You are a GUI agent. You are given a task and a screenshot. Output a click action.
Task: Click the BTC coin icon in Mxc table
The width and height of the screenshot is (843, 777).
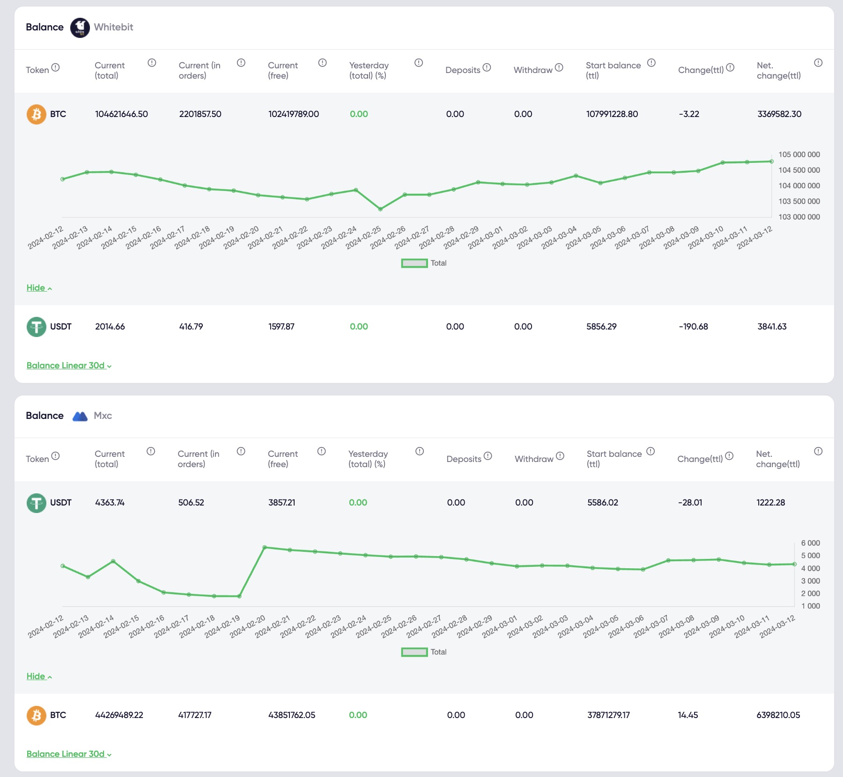point(36,715)
